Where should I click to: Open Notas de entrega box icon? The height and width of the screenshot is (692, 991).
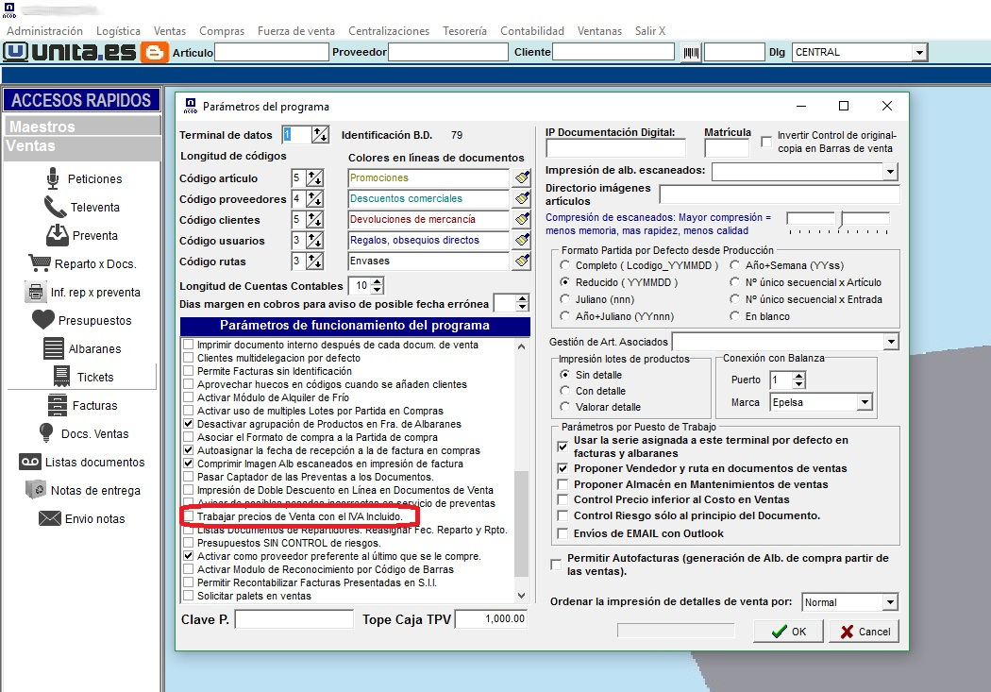pos(36,490)
